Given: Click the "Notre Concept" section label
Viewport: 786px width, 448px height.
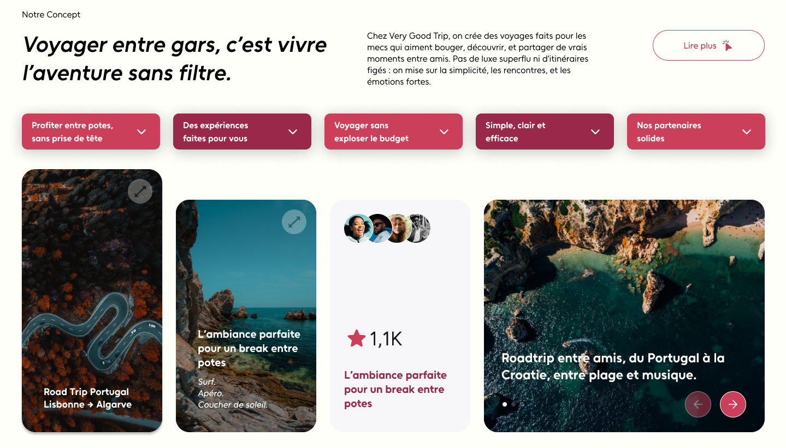Looking at the screenshot, I should tap(51, 15).
